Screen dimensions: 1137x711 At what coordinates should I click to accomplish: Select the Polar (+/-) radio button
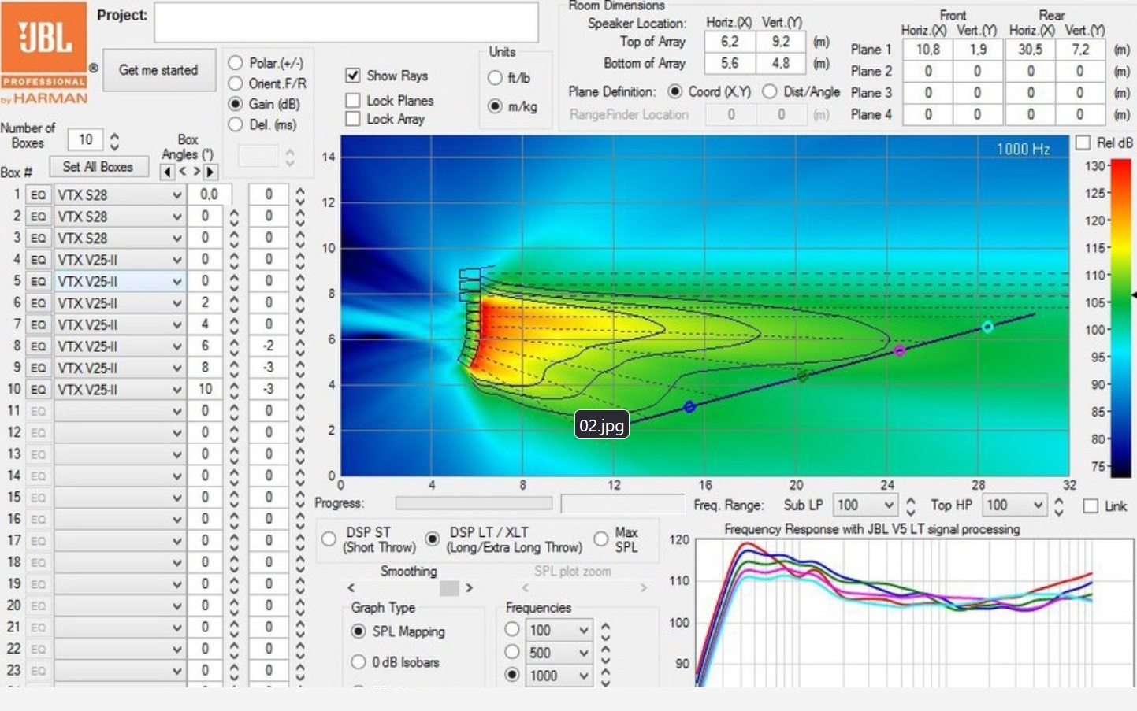point(235,63)
